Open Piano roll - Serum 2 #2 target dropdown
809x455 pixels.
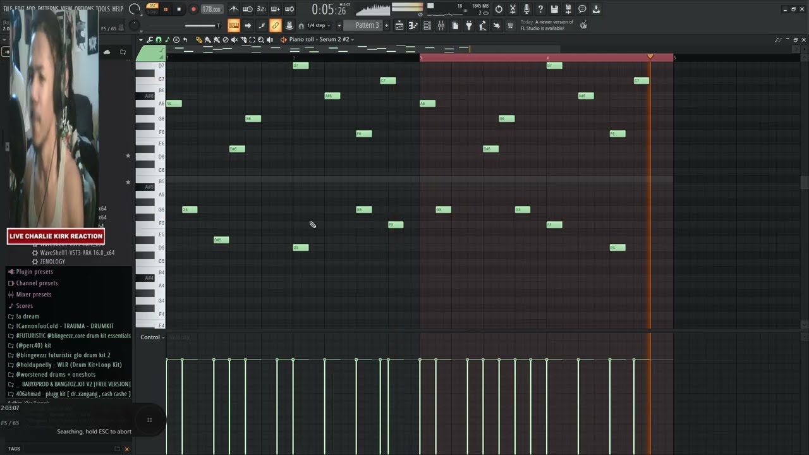321,40
